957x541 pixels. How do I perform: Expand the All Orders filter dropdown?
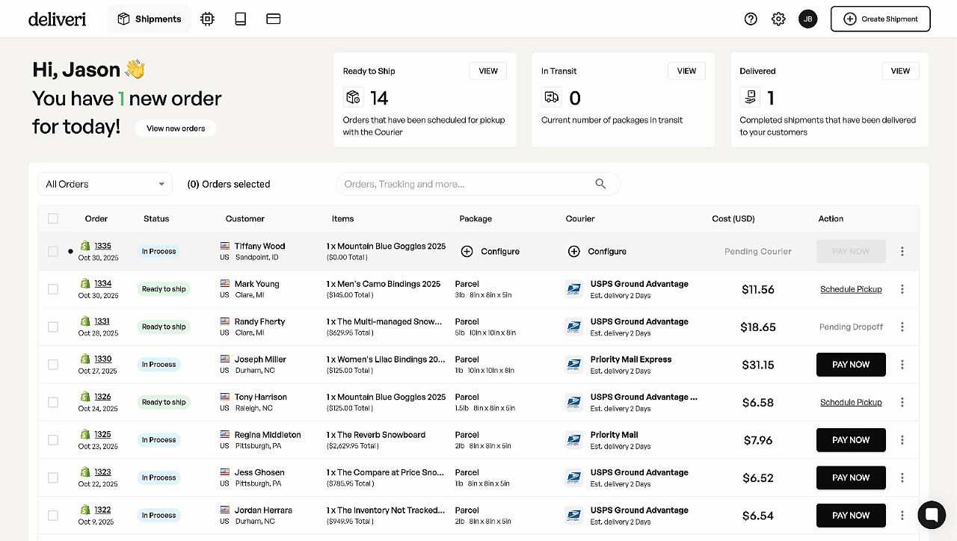coord(105,184)
